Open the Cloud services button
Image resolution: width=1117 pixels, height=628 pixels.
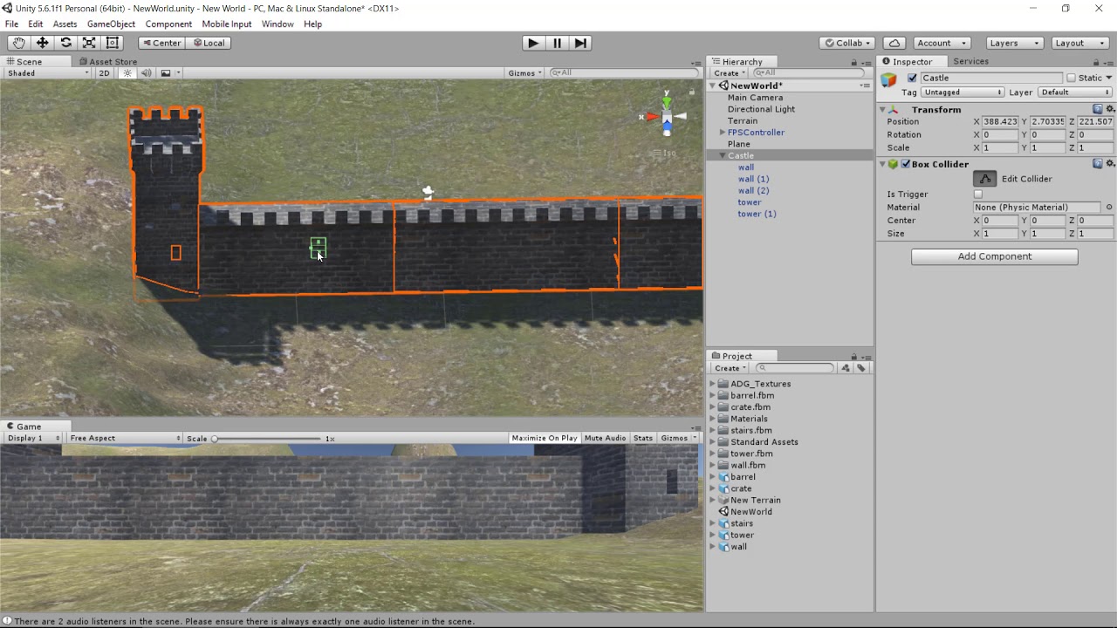click(x=894, y=43)
